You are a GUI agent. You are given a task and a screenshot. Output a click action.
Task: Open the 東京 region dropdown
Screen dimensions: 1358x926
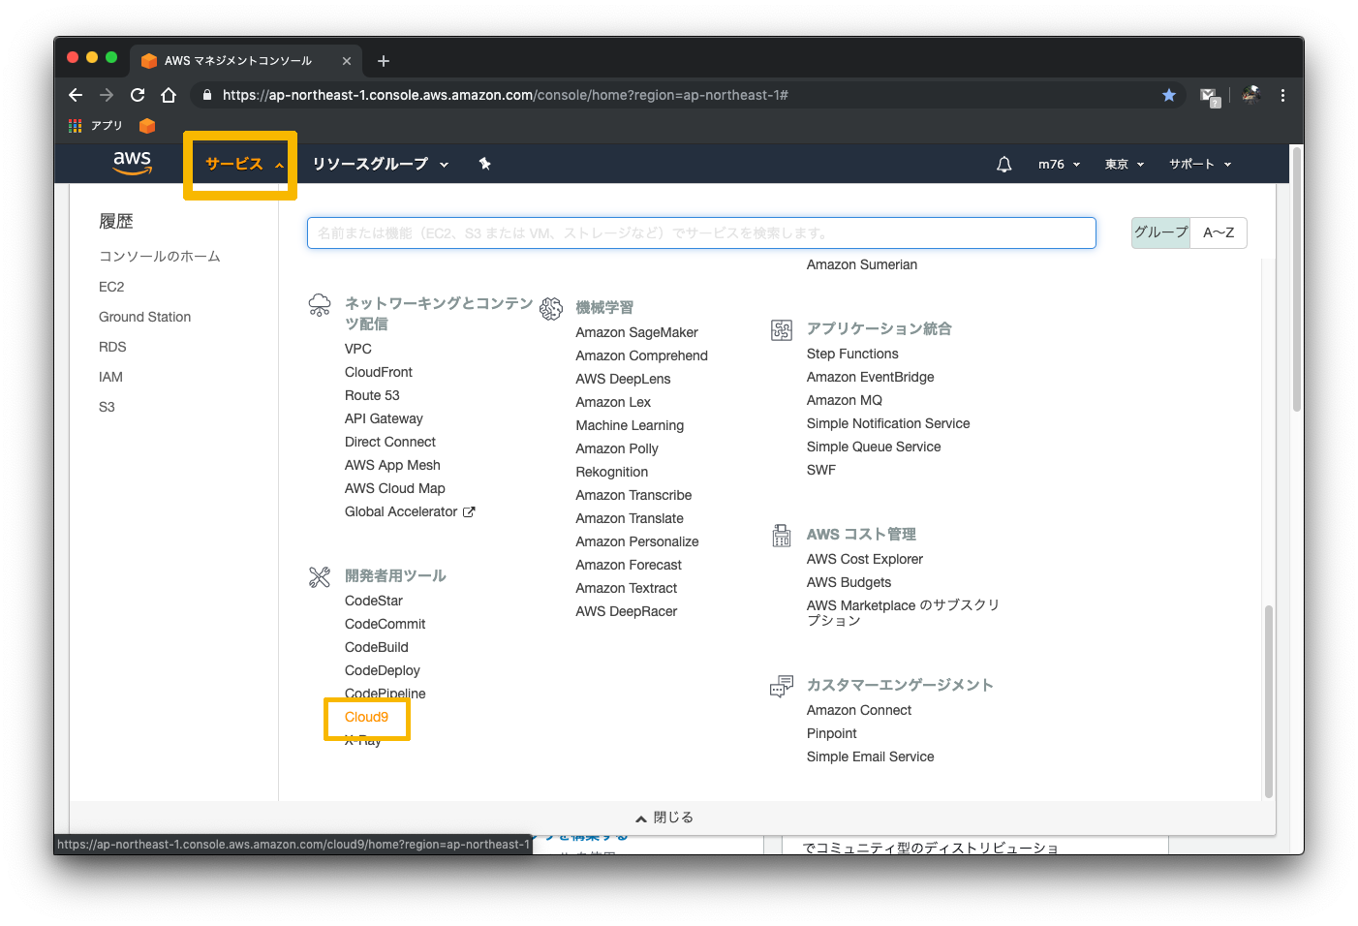[x=1125, y=165]
